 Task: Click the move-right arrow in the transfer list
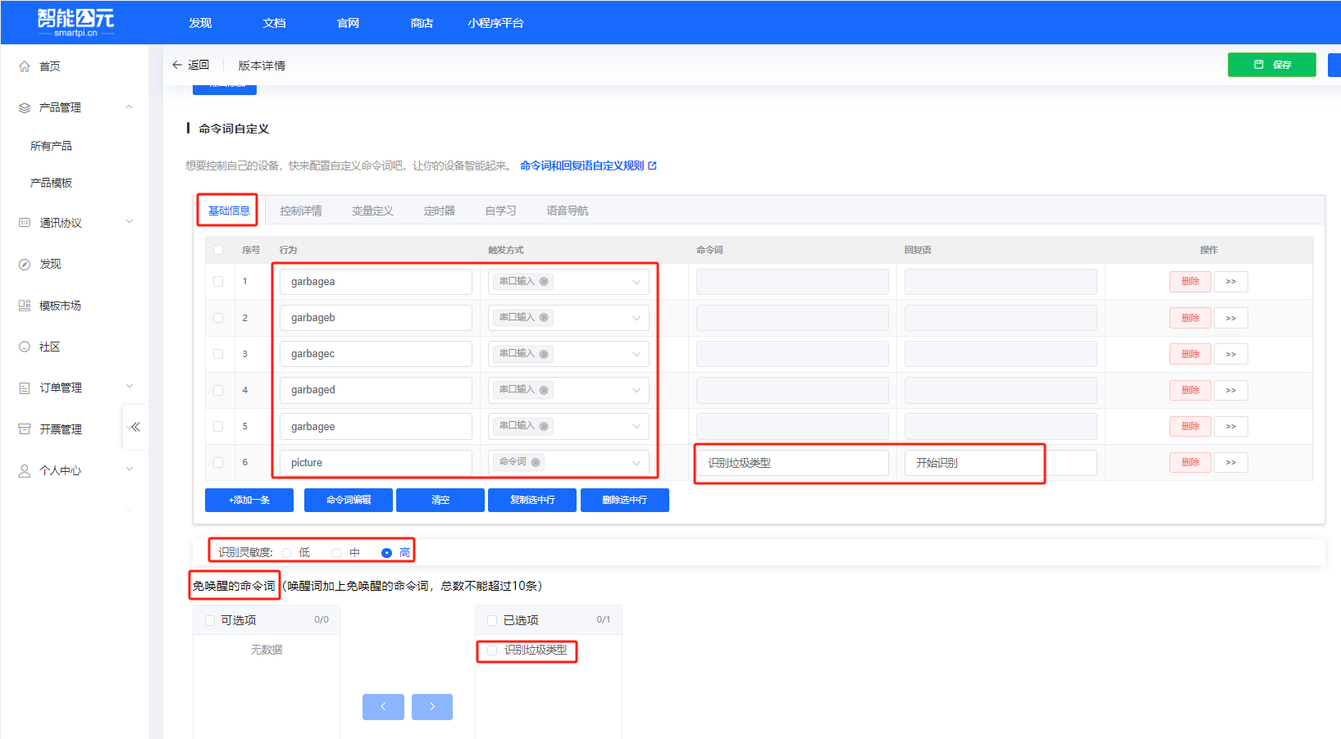[432, 707]
